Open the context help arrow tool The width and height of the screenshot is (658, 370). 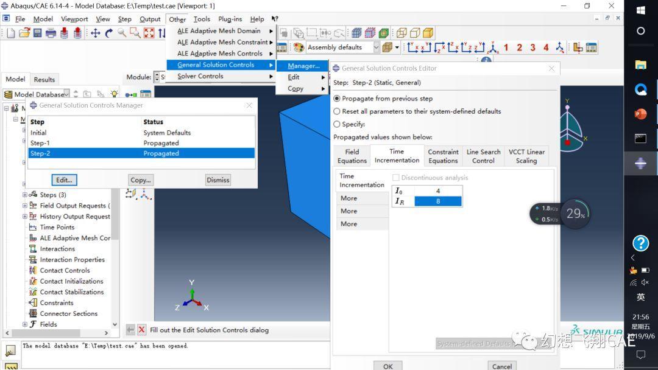point(275,19)
